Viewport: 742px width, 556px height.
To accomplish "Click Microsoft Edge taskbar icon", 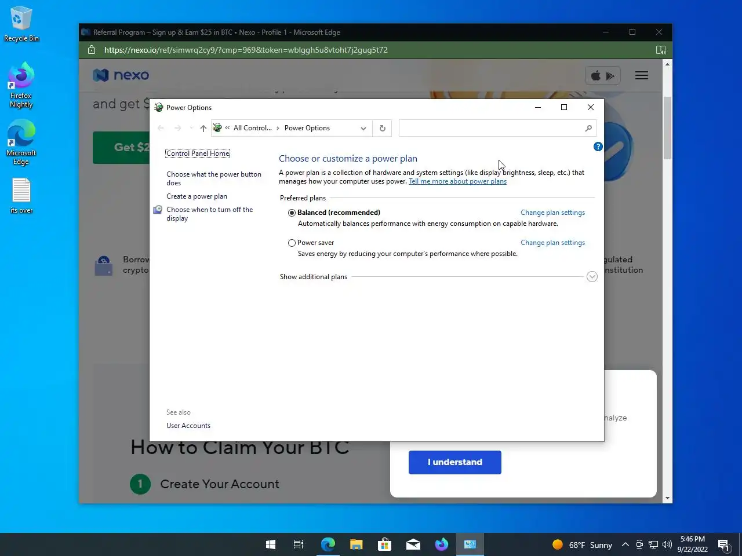I will pyautogui.click(x=328, y=544).
